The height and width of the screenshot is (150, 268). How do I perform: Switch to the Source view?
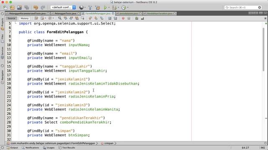pyautogui.click(x=11, y=18)
